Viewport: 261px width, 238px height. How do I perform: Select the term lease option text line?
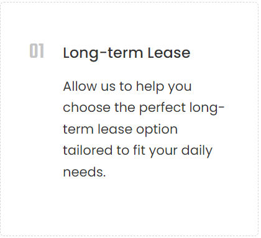(120, 130)
